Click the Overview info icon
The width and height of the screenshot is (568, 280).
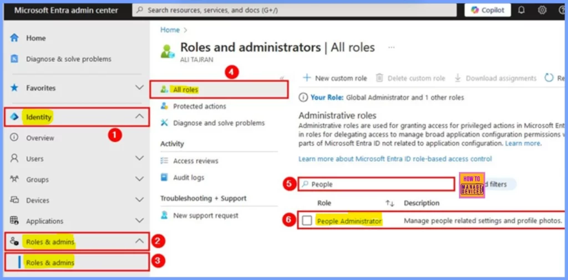pos(14,138)
